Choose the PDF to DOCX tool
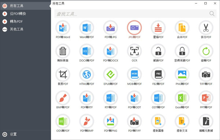This screenshot has width=220, height=140. (x=110, y=51)
